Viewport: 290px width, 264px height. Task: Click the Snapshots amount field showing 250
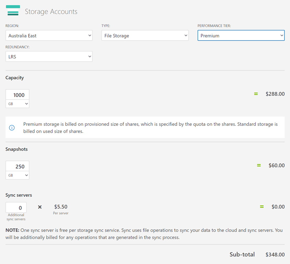click(18, 166)
